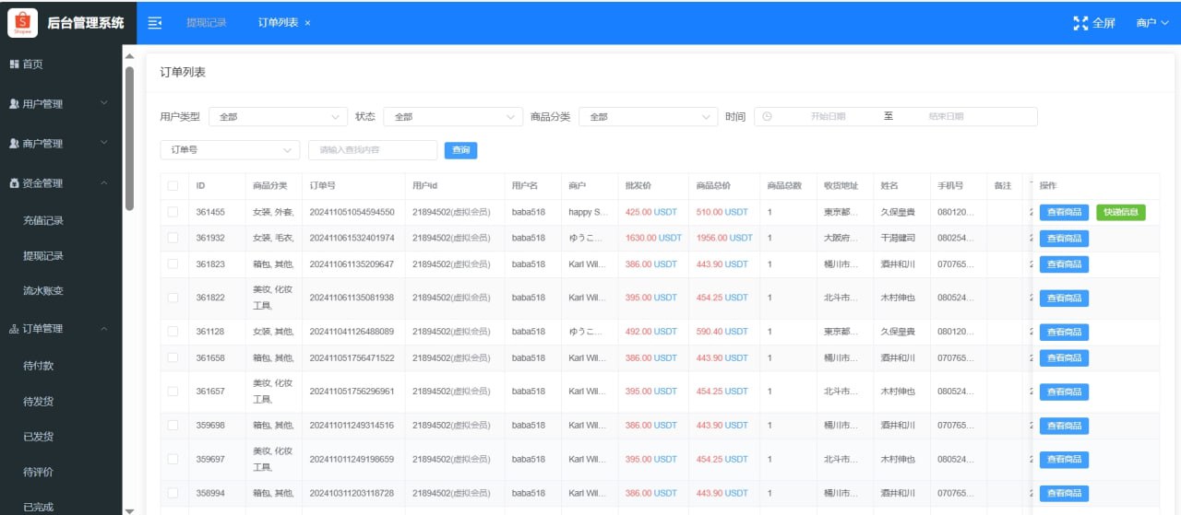Toggle the select-all header checkbox
This screenshot has height=515, width=1181.
(173, 186)
